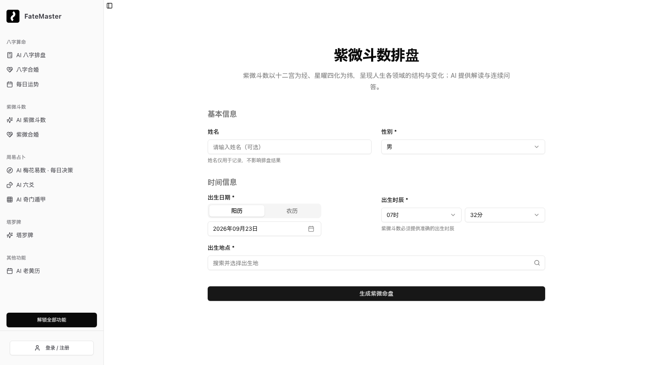Click the 紫微合婚 heart icon
The height and width of the screenshot is (365, 649).
point(10,135)
